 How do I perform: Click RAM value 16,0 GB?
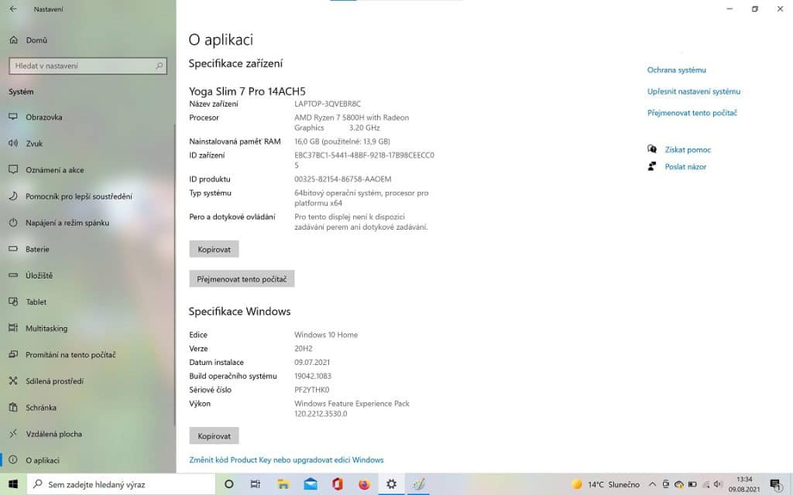[342, 142]
